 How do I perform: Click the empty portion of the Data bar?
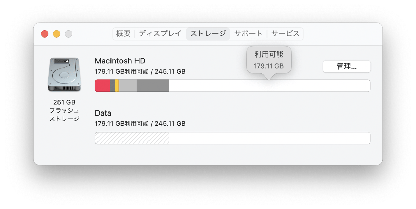tap(270, 138)
